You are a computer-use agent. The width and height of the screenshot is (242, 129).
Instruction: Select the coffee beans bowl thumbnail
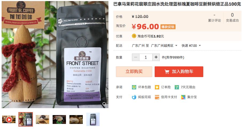(42, 119)
